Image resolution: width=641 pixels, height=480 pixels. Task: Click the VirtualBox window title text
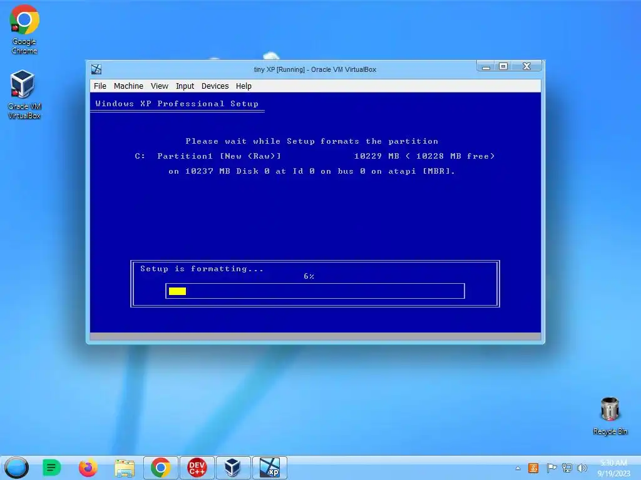315,69
